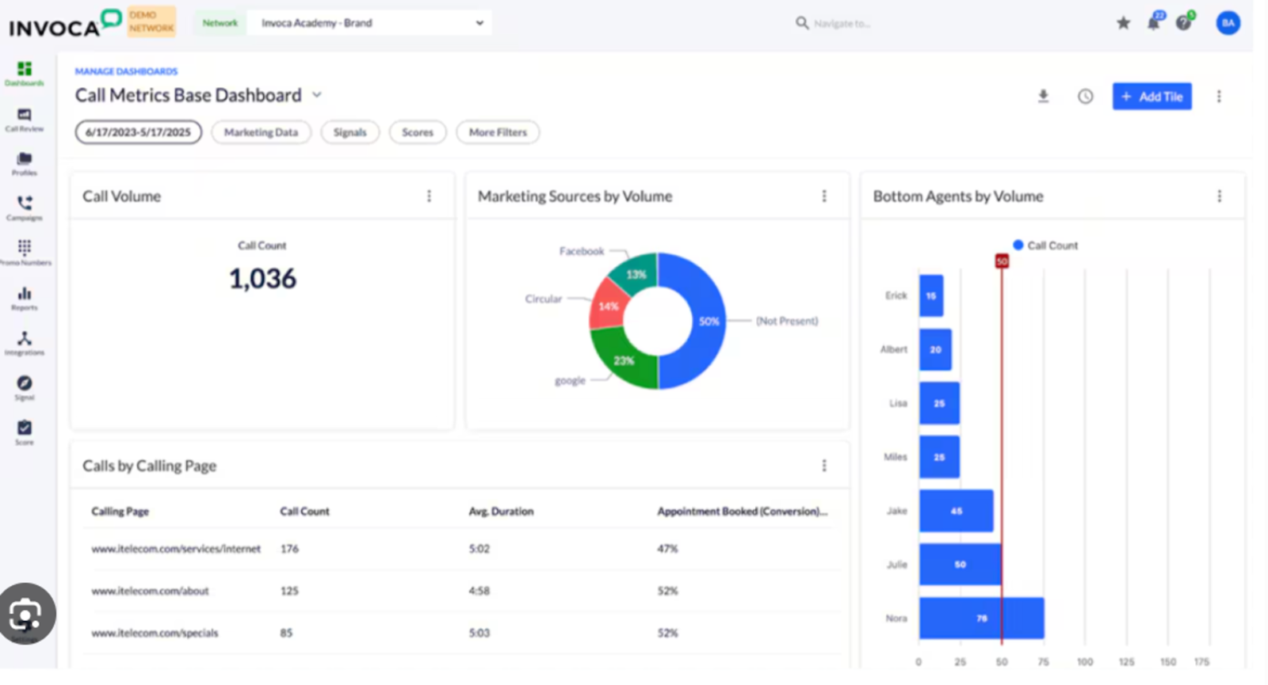This screenshot has width=1268, height=685.
Task: Click the 4:58 average duration cell
Action: 479,591
